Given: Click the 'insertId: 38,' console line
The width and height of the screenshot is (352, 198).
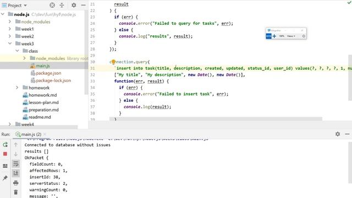Looking at the screenshot, I should (x=45, y=177).
